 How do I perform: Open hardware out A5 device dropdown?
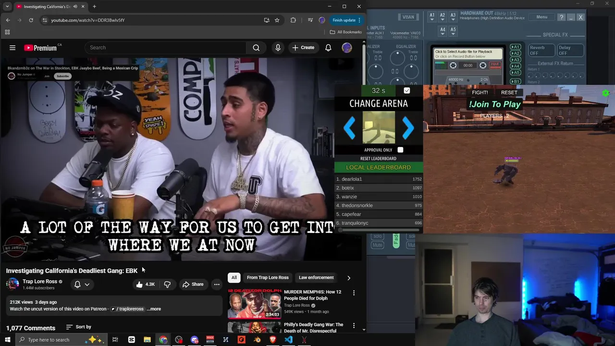(453, 31)
